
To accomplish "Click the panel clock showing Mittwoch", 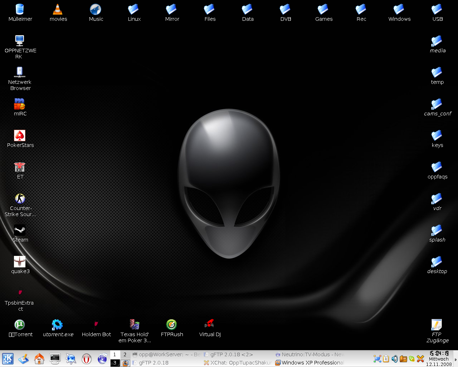I will (439, 359).
